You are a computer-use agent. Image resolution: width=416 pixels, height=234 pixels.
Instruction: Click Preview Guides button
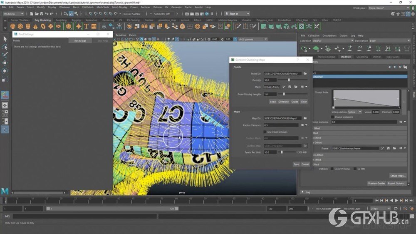(x=376, y=183)
